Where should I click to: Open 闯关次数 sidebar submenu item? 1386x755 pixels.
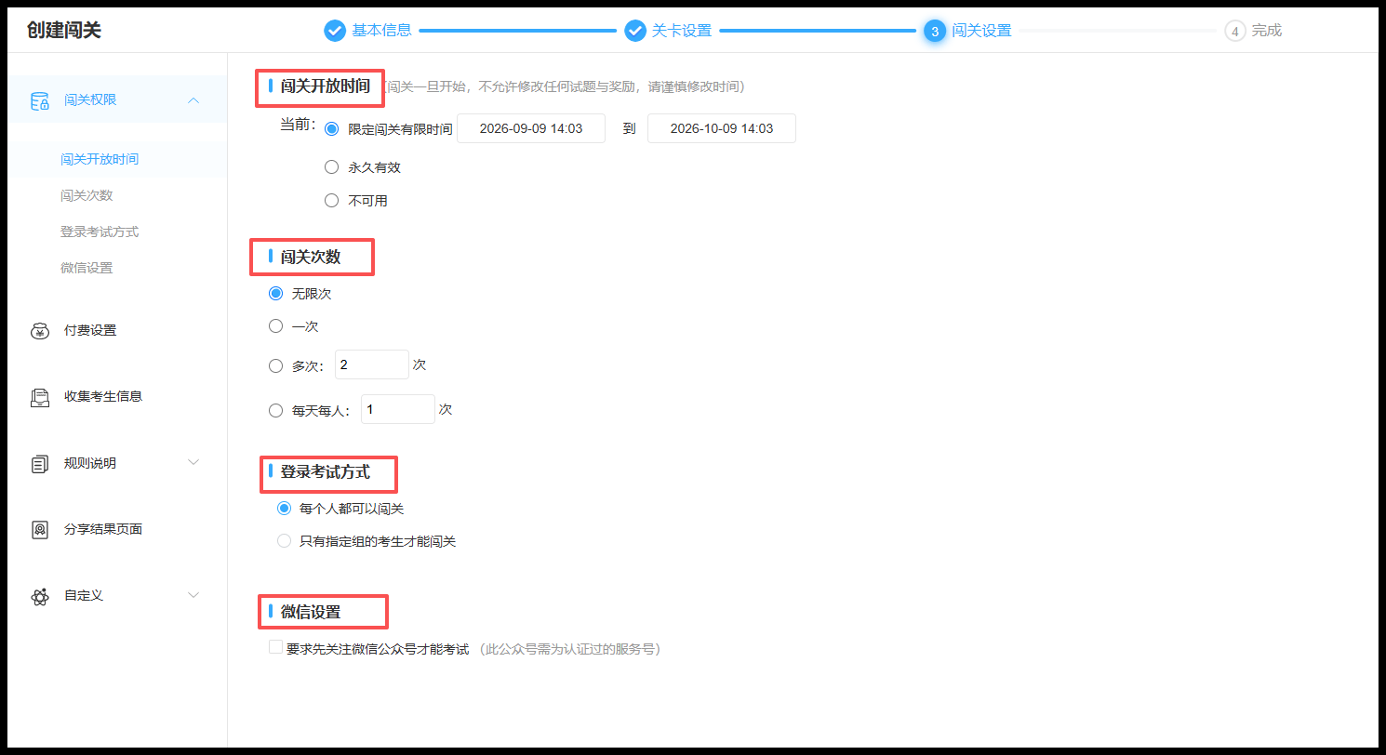pyautogui.click(x=87, y=195)
